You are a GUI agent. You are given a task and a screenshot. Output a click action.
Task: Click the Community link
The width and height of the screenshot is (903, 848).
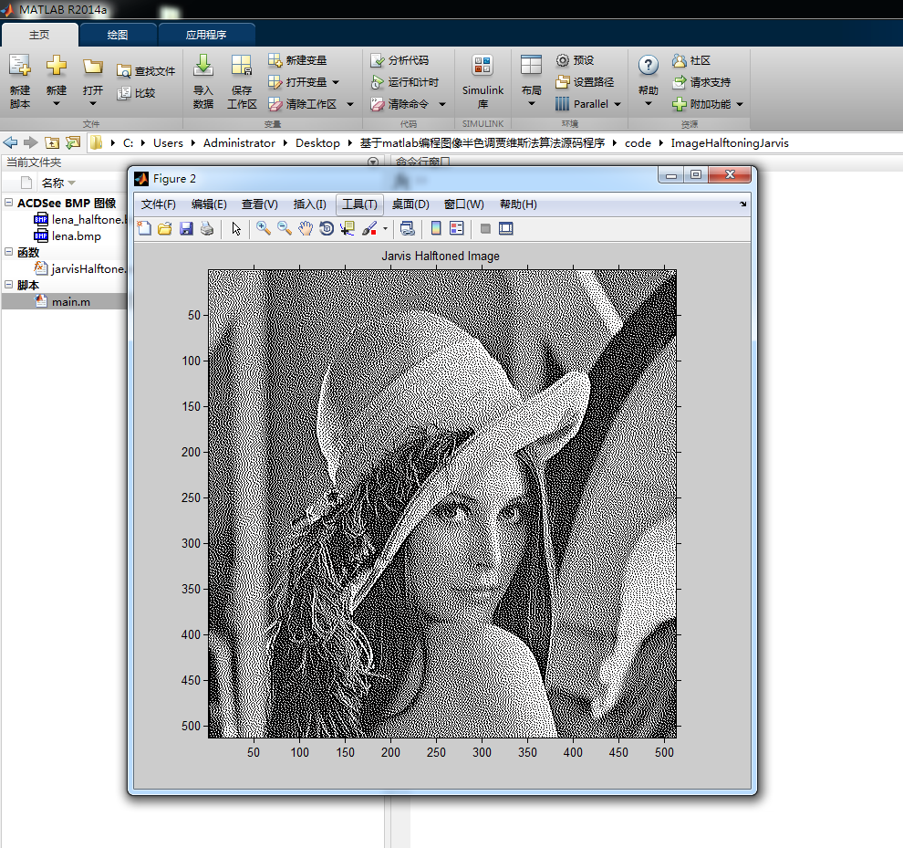691,60
